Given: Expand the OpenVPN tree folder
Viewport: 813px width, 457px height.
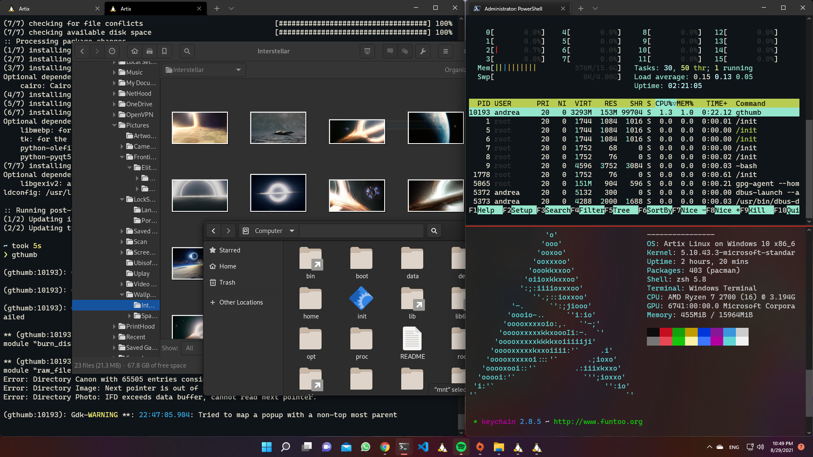Looking at the screenshot, I should pyautogui.click(x=114, y=115).
